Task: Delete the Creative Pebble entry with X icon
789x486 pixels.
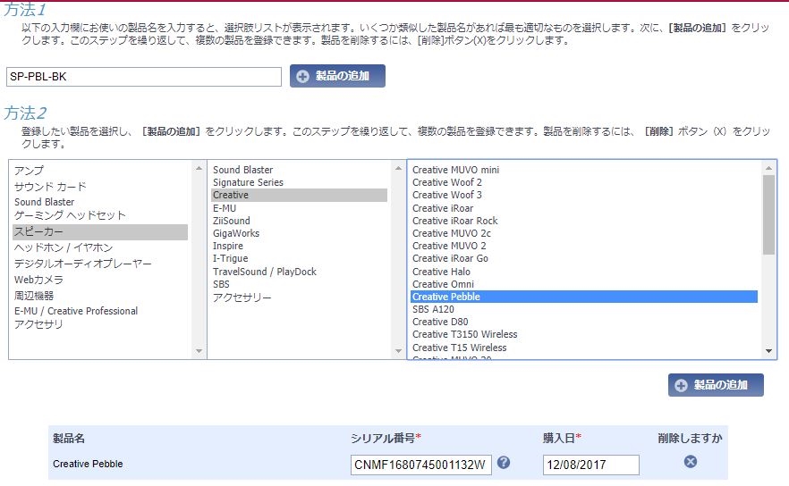Action: pos(691,461)
